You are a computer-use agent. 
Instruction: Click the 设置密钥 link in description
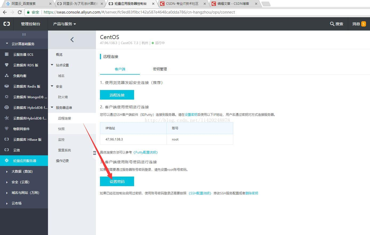click(191, 115)
